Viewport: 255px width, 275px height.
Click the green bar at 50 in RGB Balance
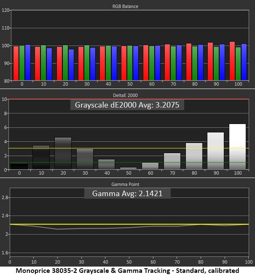[x=130, y=63]
